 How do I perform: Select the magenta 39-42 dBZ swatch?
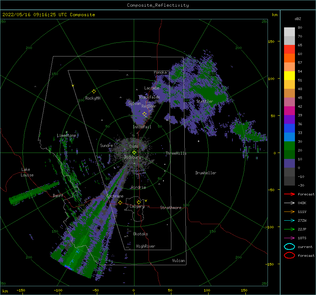coord(289,111)
